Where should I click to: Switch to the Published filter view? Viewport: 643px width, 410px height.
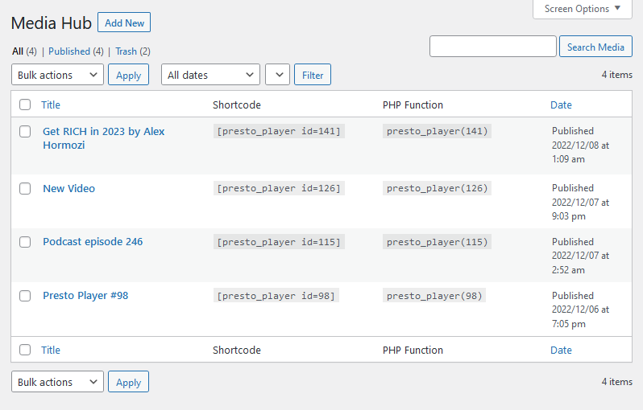tap(69, 51)
